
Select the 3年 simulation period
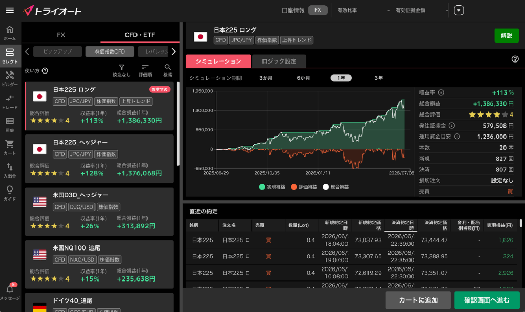point(379,78)
